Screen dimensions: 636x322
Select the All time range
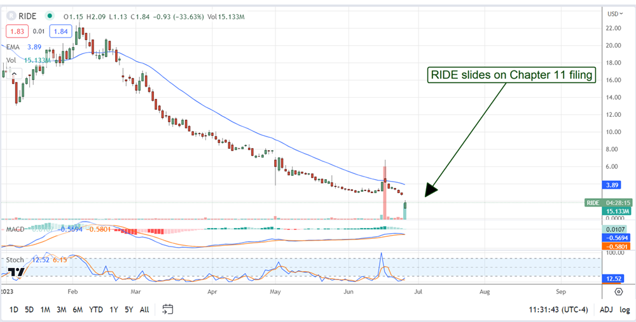[144, 310]
